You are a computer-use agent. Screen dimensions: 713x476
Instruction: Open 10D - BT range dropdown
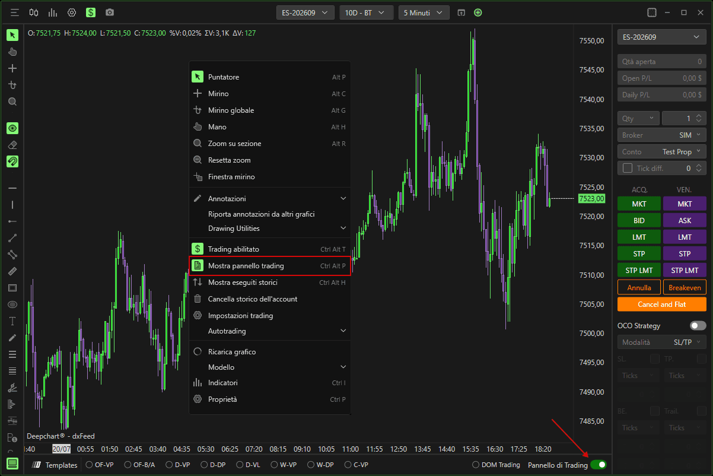(367, 12)
